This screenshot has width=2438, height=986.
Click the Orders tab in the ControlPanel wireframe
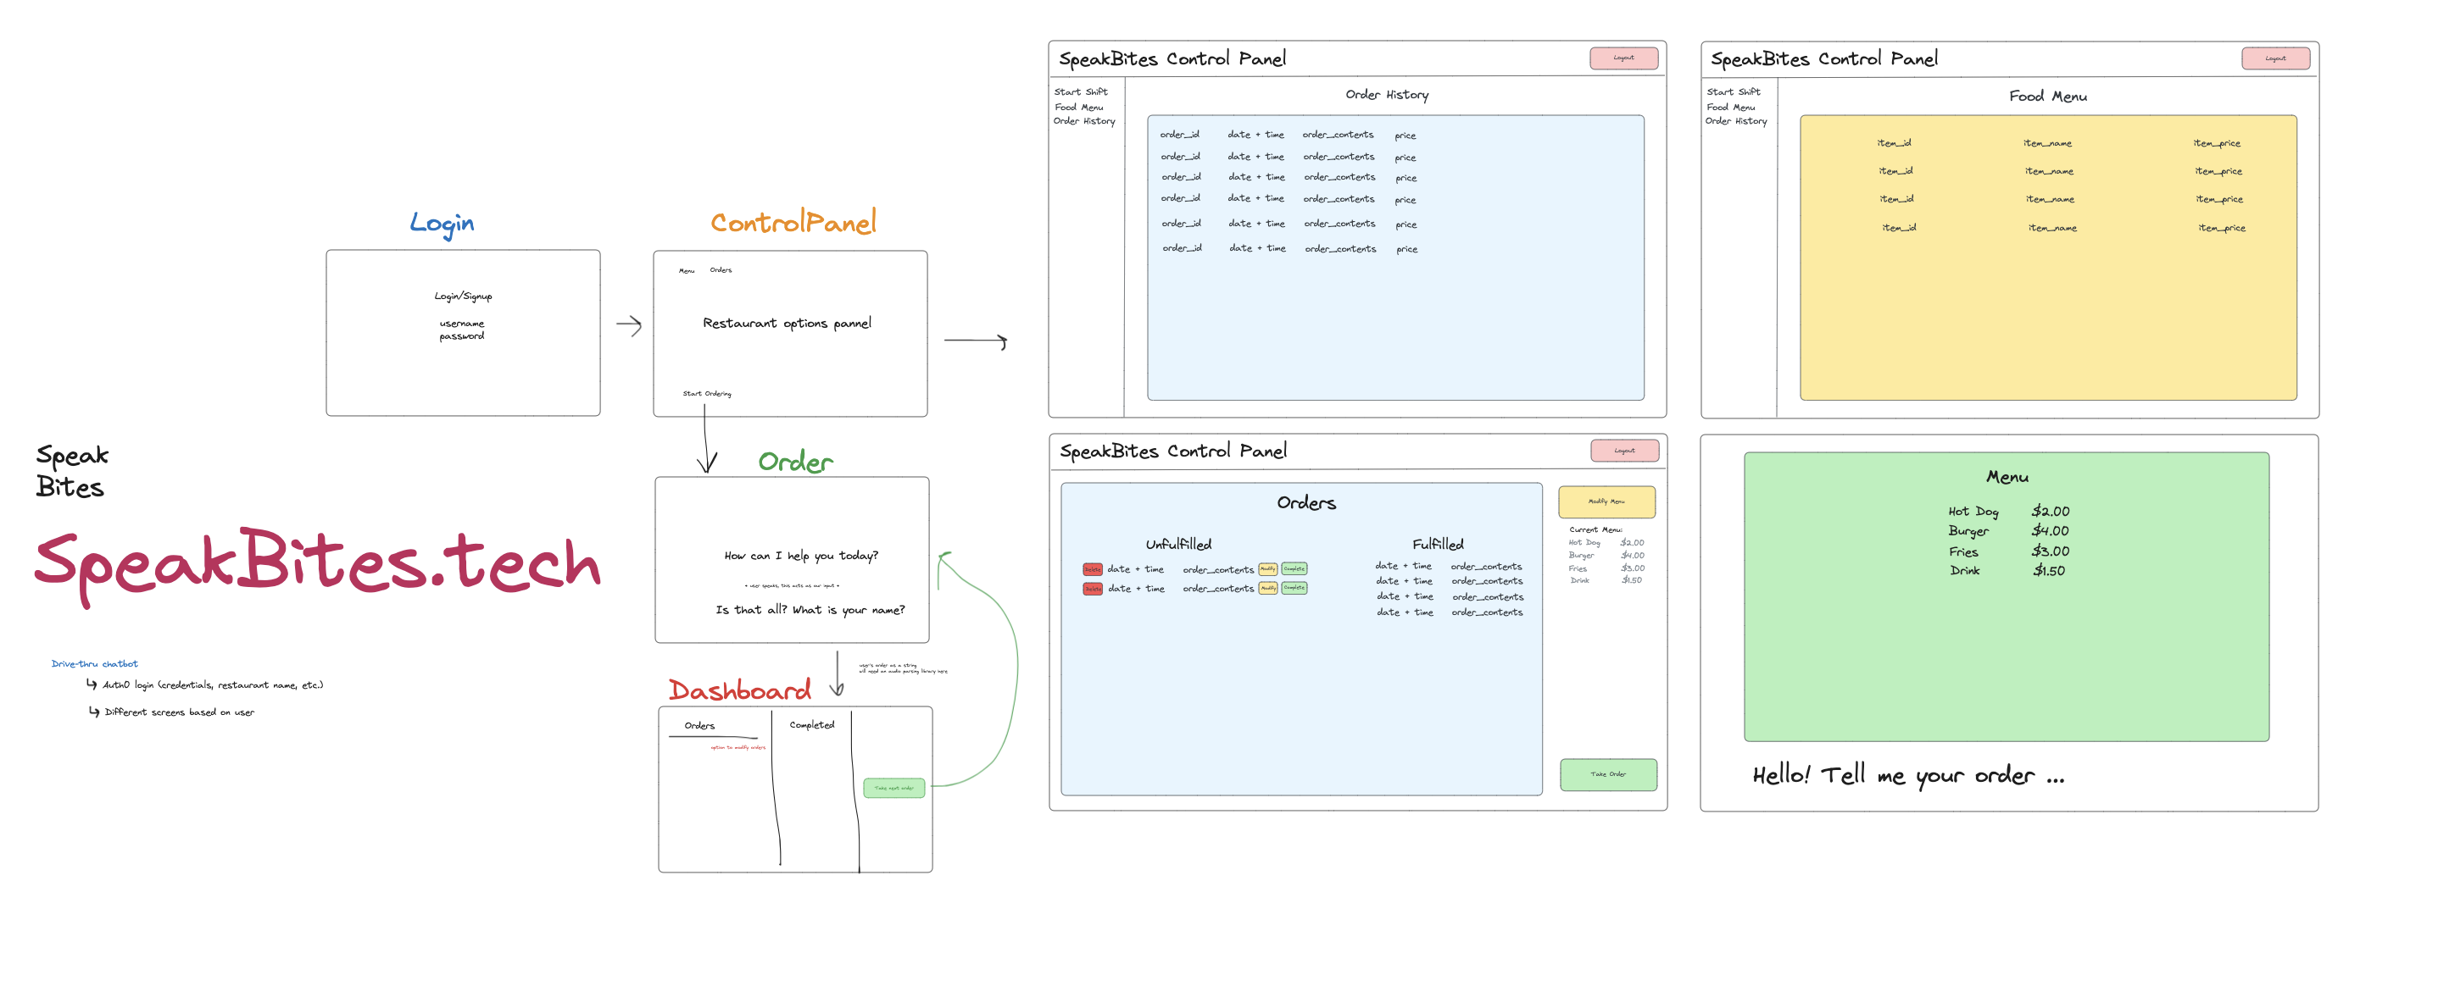[721, 270]
